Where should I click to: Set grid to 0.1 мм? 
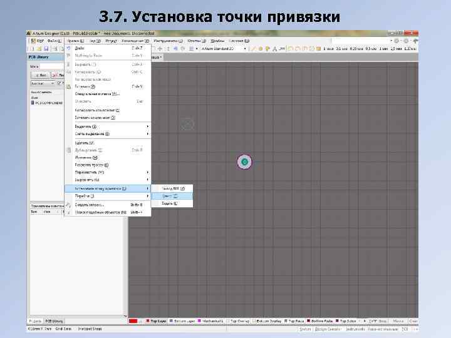(342, 49)
